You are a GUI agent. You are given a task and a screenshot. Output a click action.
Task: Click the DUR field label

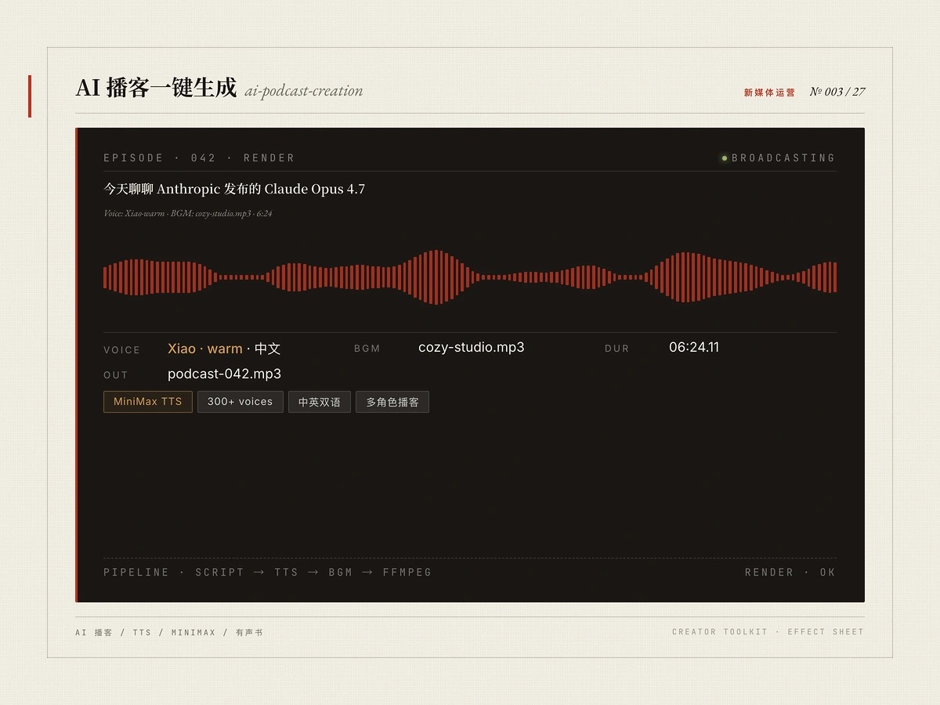click(617, 349)
